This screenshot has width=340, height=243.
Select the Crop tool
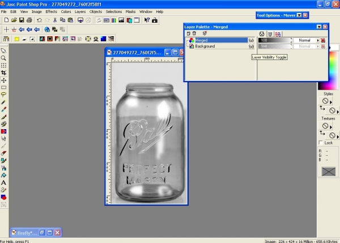point(3,73)
